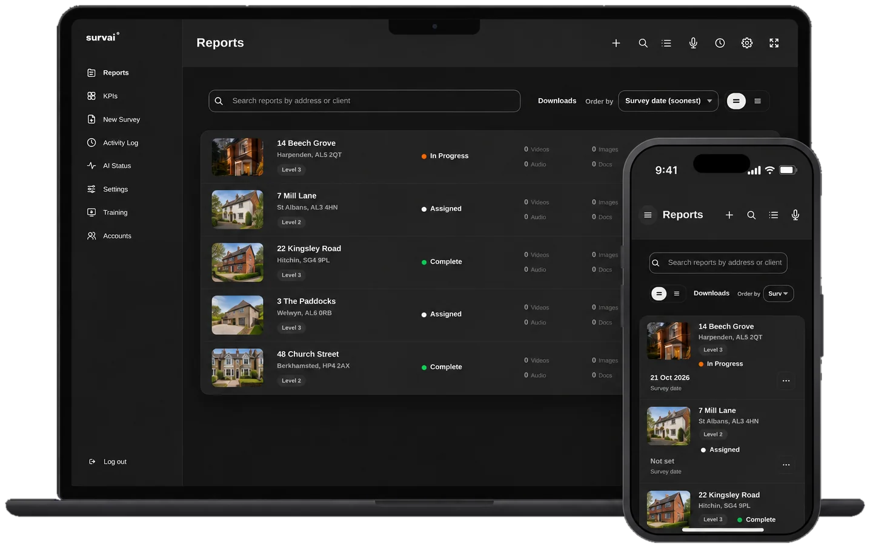870x548 pixels.
Task: Select the phone compact list view toggle
Action: [x=677, y=294]
